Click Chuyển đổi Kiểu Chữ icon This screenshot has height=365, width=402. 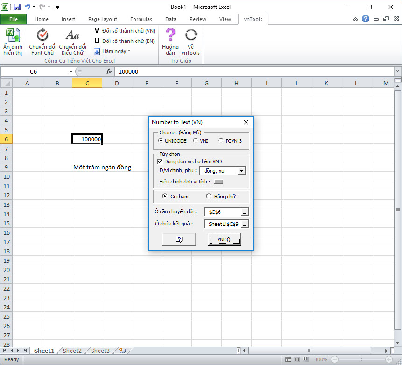[72, 42]
